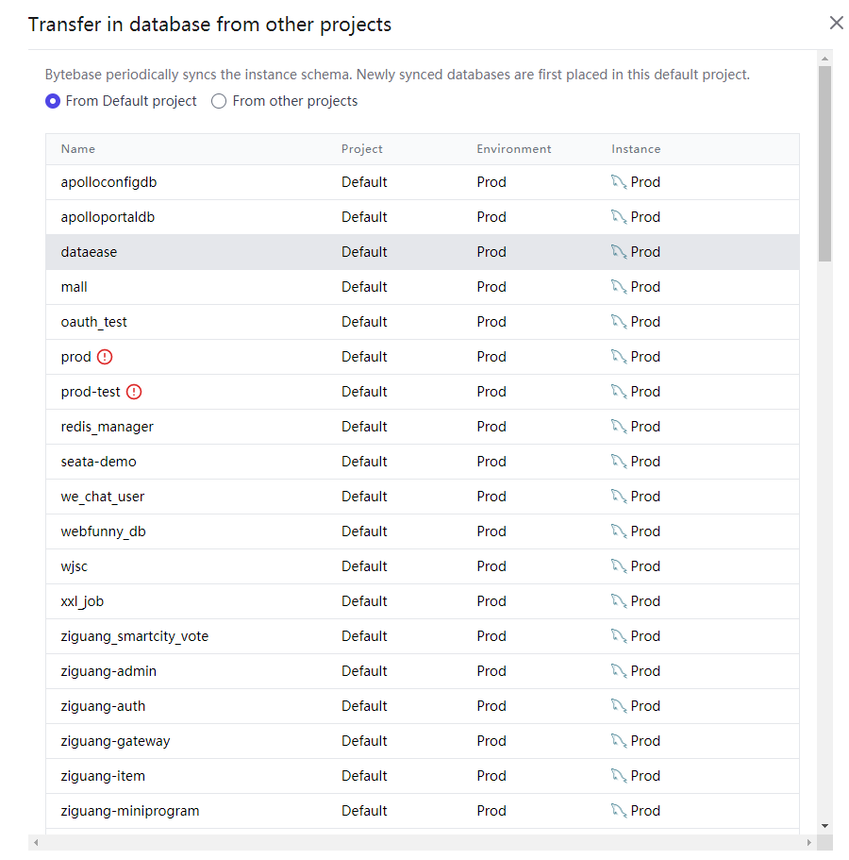This screenshot has height=860, width=849.
Task: Click MySQL dolphin icon in ziguang-admin row
Action: 619,671
